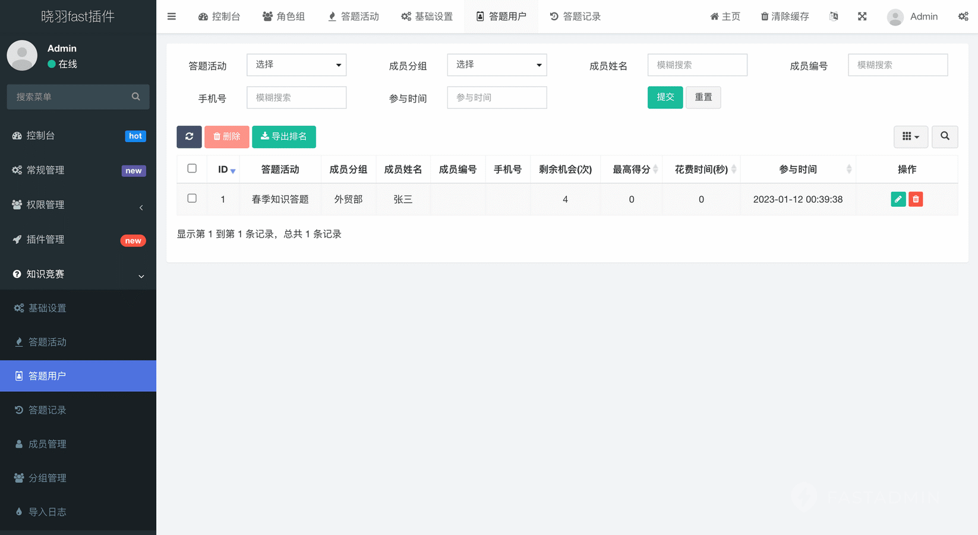
Task: Toggle the sidebar hamburger menu icon
Action: point(172,17)
